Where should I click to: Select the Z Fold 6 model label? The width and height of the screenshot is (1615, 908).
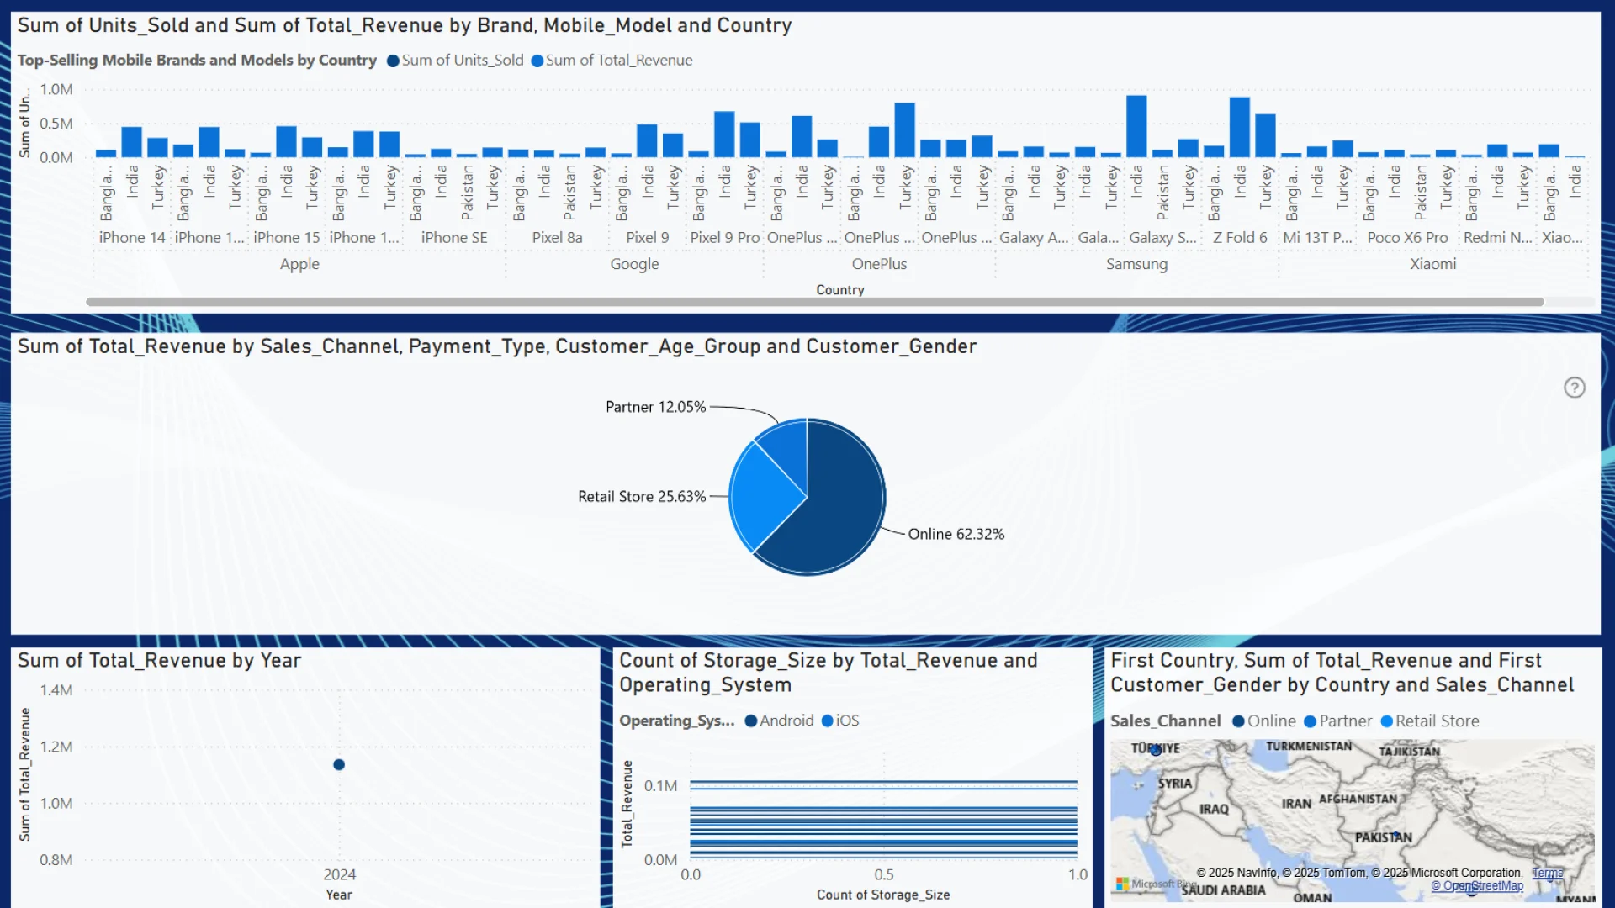click(x=1239, y=238)
